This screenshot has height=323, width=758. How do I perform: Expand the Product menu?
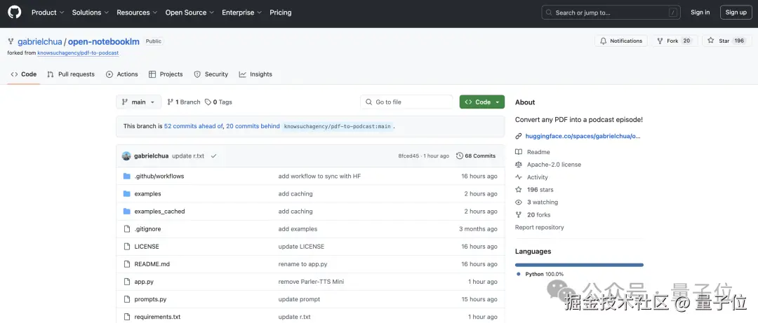pos(48,12)
